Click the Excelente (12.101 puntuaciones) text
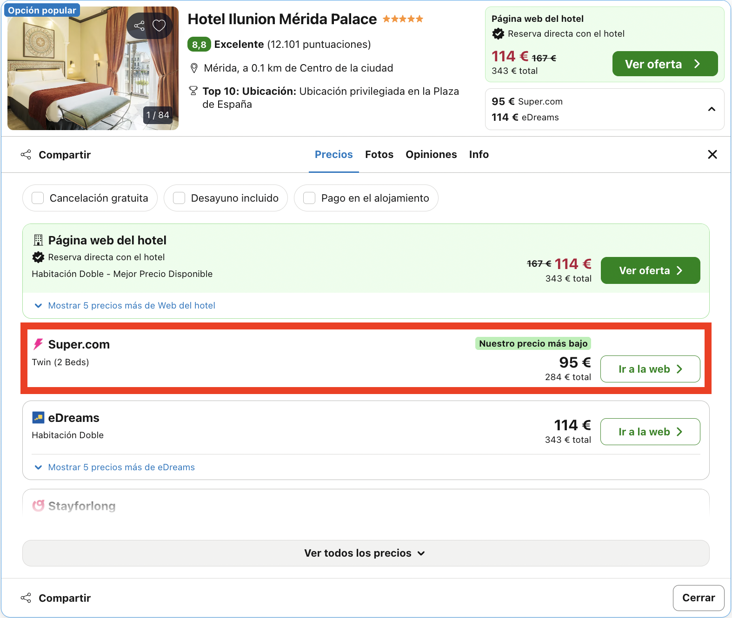 pos(293,44)
